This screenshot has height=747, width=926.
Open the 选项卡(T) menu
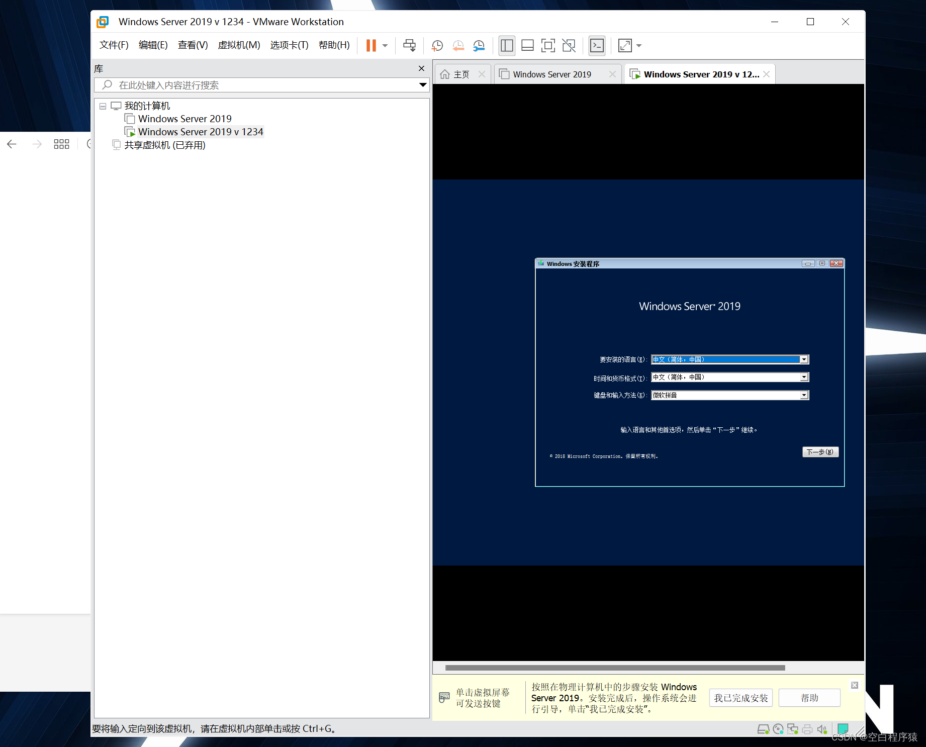click(289, 45)
